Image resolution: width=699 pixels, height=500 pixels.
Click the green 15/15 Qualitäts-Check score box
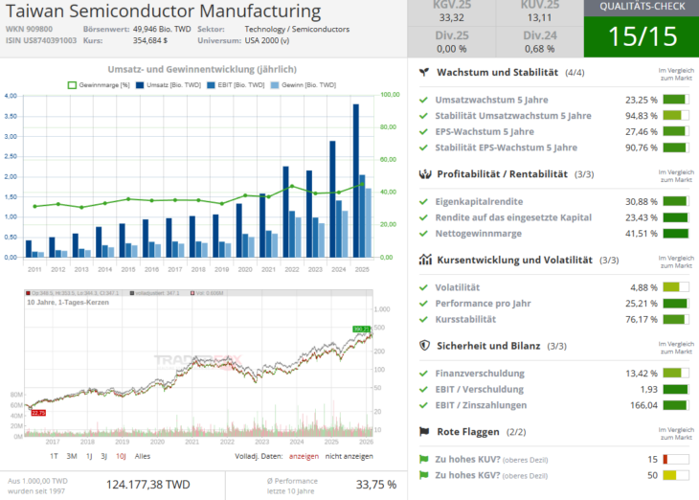click(x=641, y=37)
